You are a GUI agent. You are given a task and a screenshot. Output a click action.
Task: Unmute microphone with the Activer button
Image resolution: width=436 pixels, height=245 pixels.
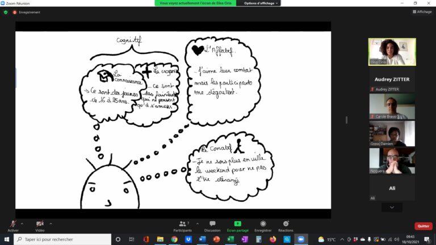pyautogui.click(x=12, y=225)
